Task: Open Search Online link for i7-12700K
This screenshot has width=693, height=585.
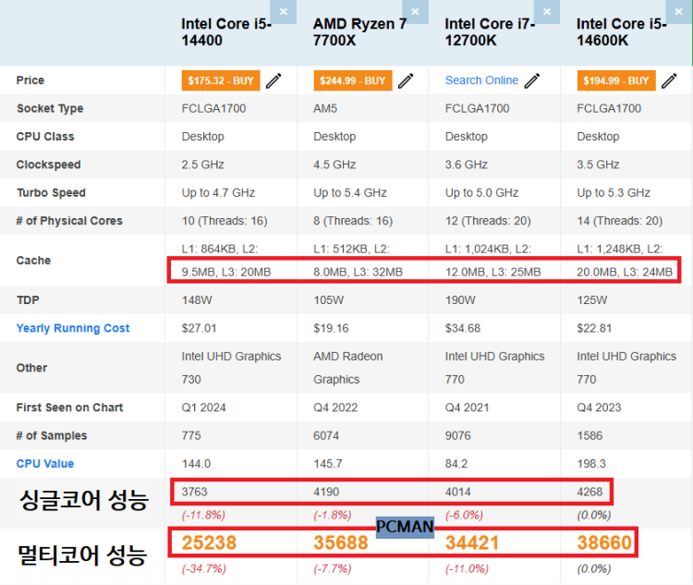Action: pos(481,80)
